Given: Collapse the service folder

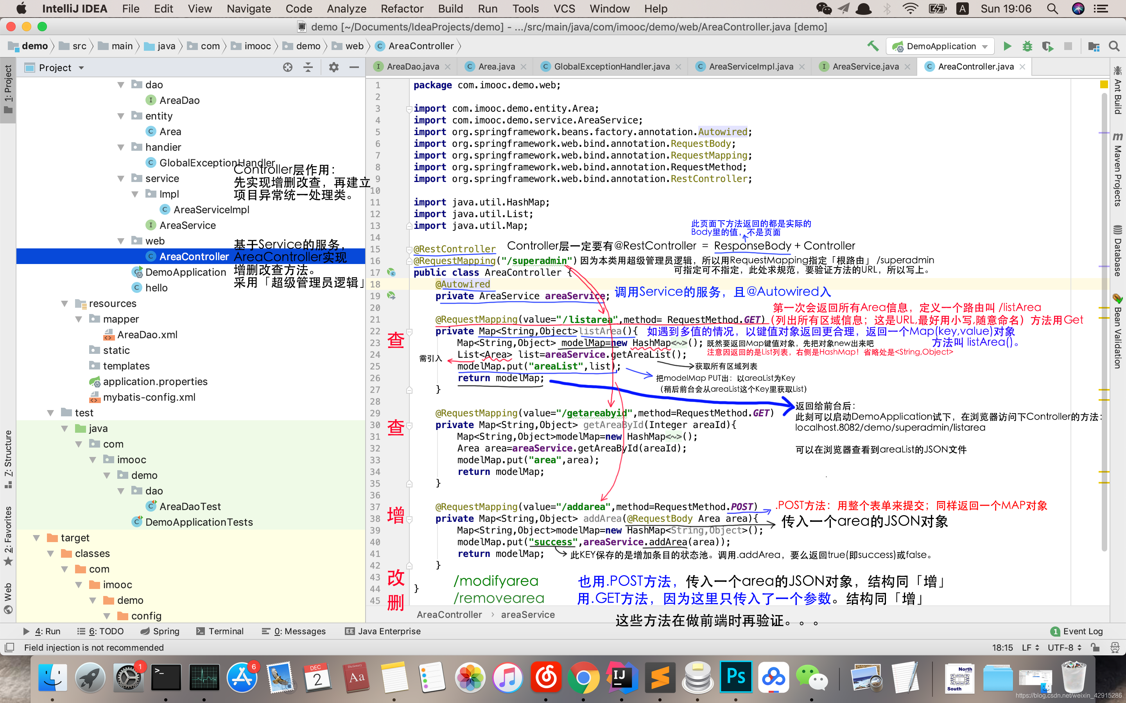Looking at the screenshot, I should pyautogui.click(x=121, y=178).
